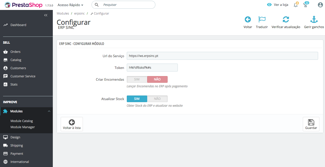Click the Token input field

[152, 67]
